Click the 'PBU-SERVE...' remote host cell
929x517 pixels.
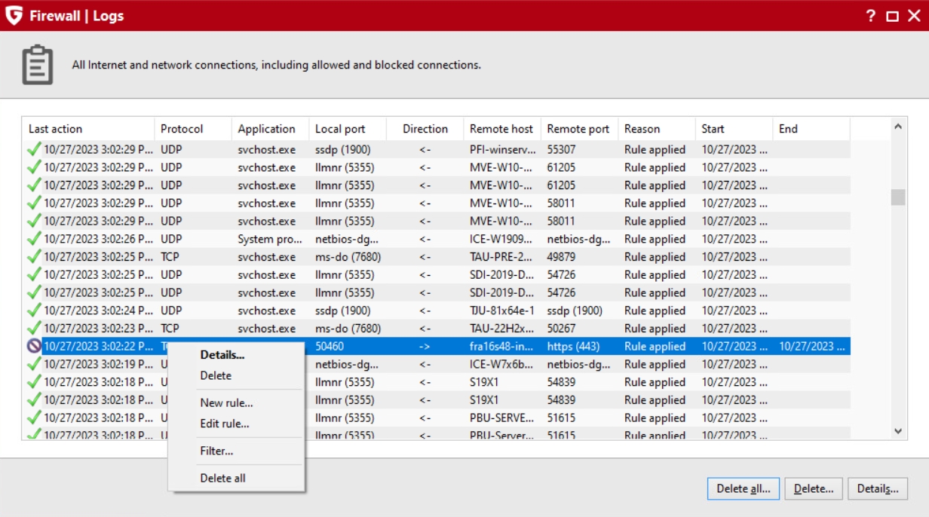tap(502, 418)
